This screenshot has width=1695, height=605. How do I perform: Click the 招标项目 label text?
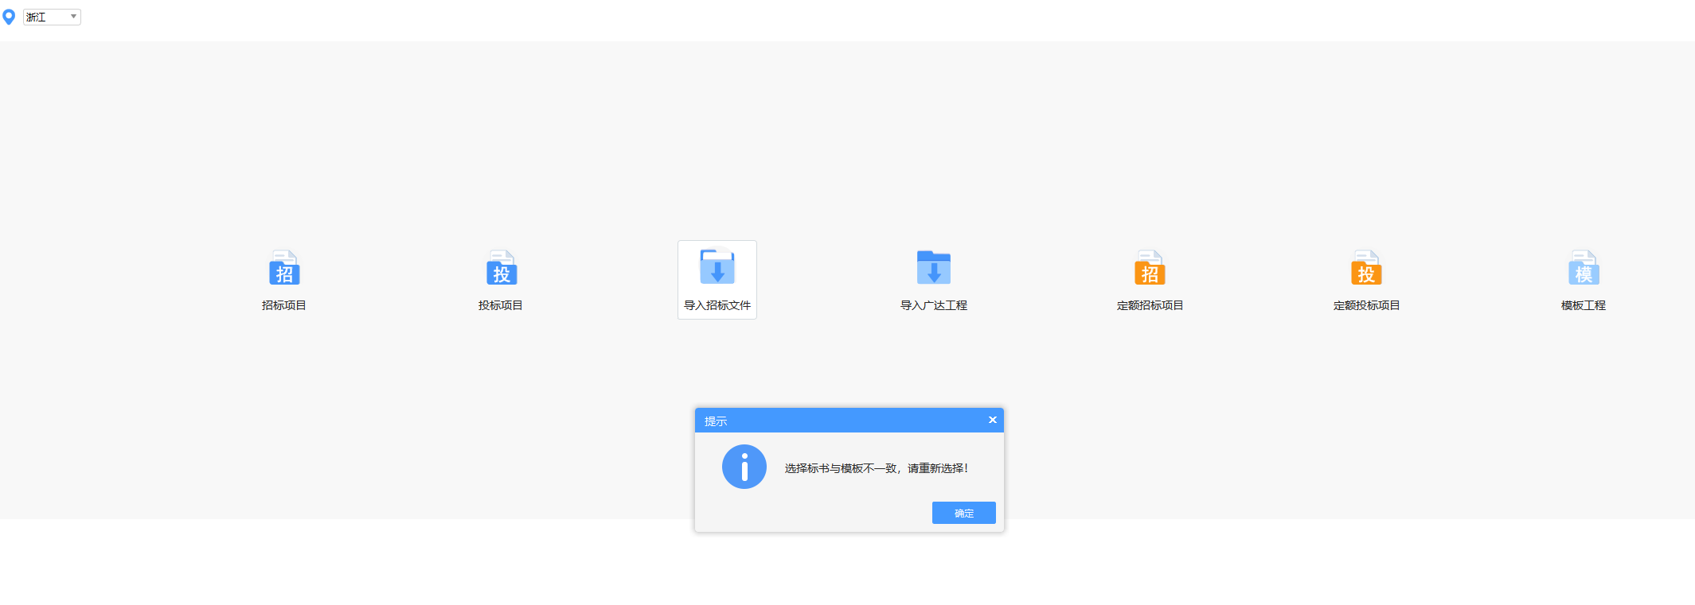tap(284, 305)
